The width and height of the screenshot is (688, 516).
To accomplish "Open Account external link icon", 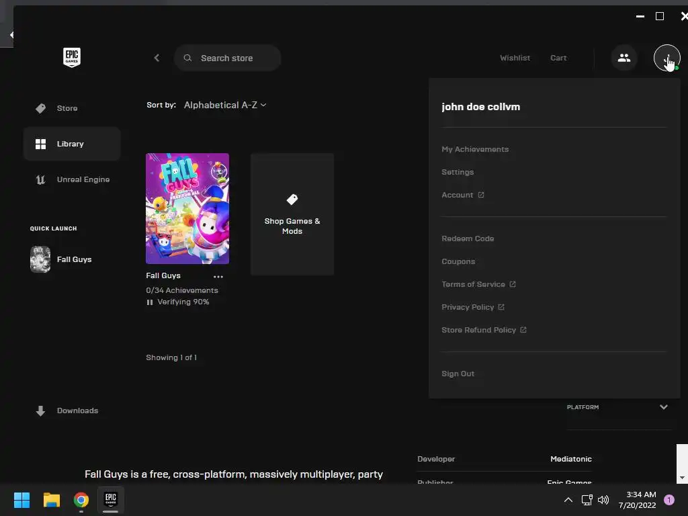I will tap(481, 195).
